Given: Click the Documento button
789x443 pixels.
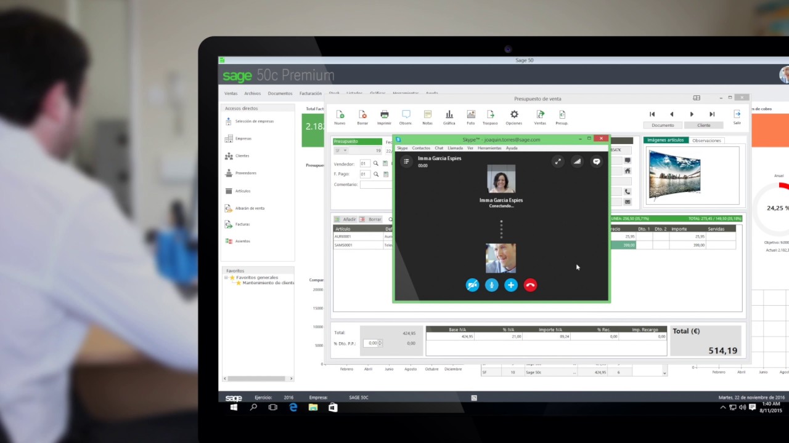Looking at the screenshot, I should (x=663, y=125).
